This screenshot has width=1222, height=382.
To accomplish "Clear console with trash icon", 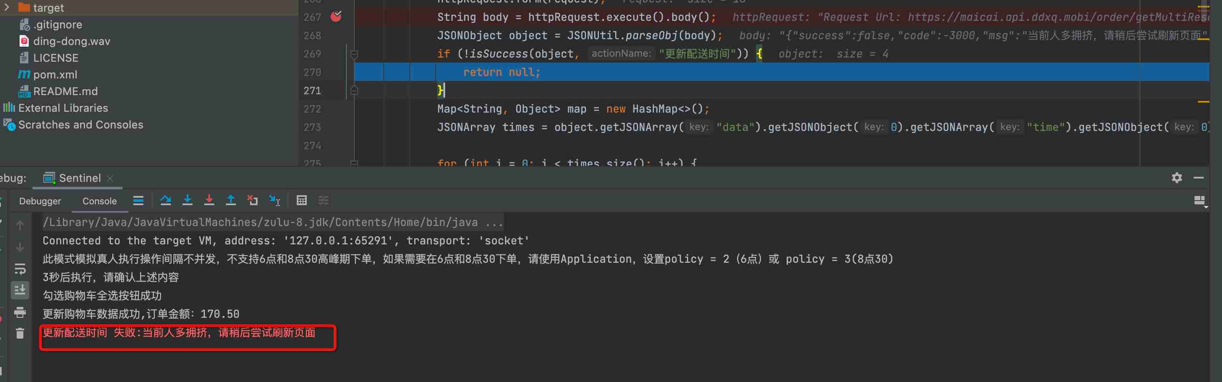I will click(x=20, y=334).
